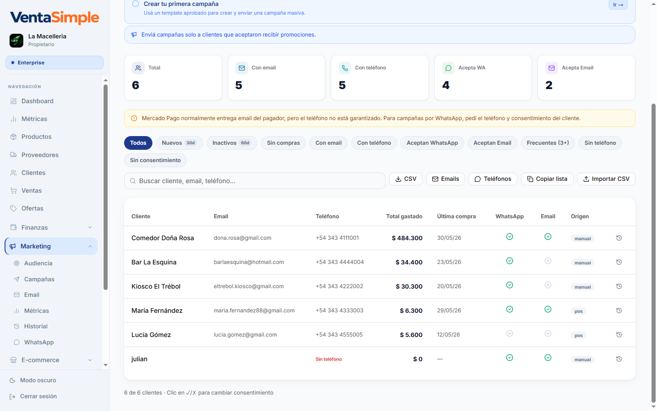Viewport: 657px width, 411px height.
Task: Toggle WhatsApp consent for Comedor Doña Rosa
Action: [x=510, y=237]
